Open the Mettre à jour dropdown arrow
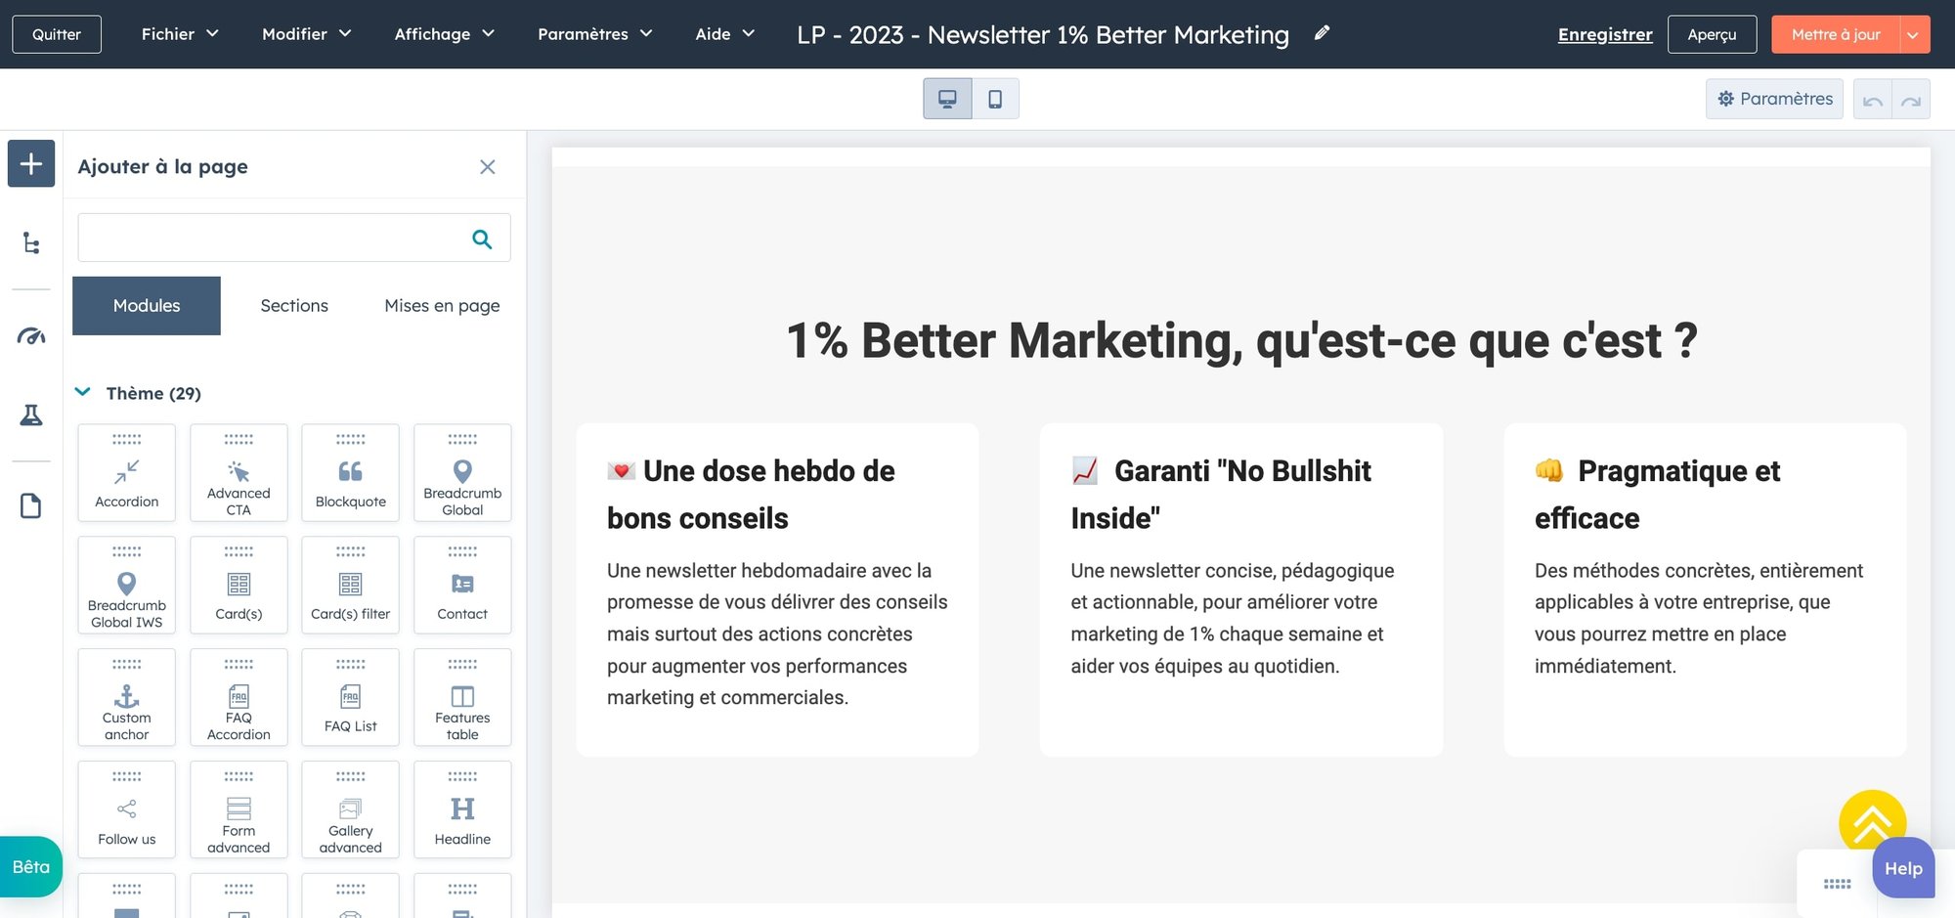1955x918 pixels. pyautogui.click(x=1913, y=34)
